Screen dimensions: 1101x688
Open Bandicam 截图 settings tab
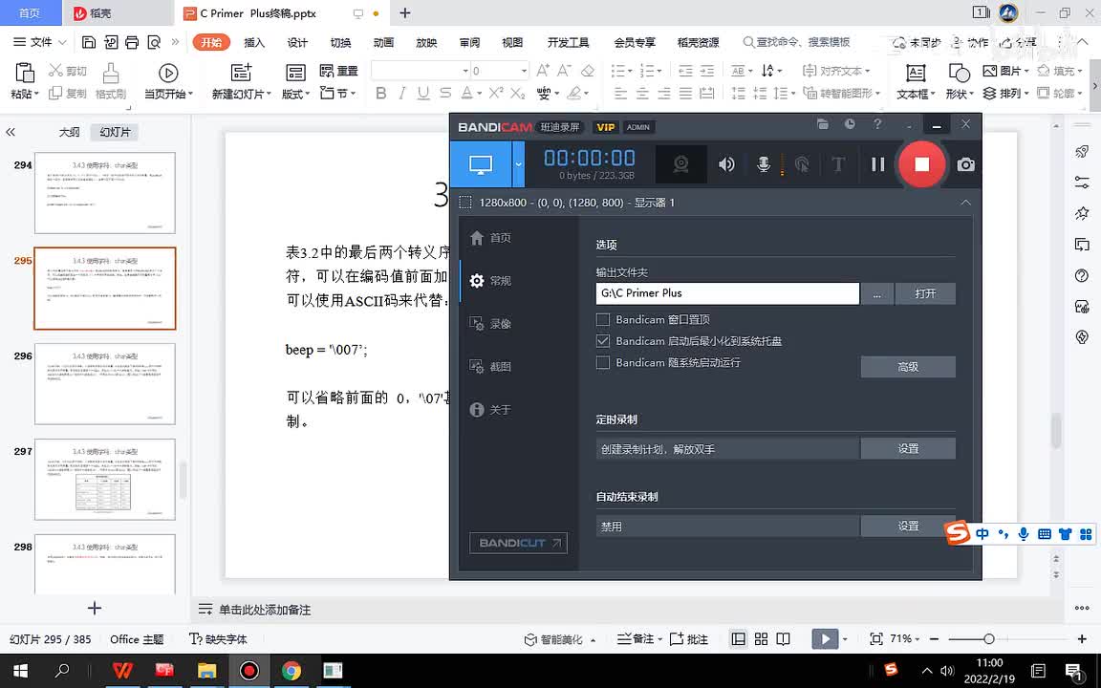[x=490, y=367]
